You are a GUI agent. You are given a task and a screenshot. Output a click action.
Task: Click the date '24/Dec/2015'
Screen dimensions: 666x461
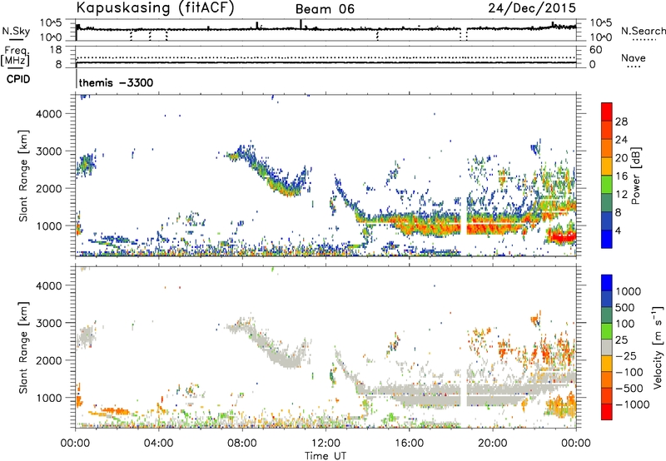(x=532, y=8)
